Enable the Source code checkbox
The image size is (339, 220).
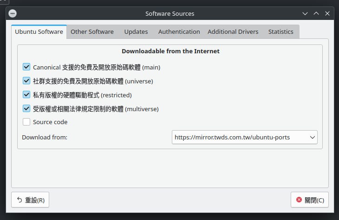pyautogui.click(x=26, y=122)
